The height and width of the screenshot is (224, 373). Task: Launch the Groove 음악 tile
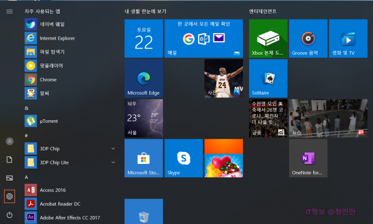[308, 39]
